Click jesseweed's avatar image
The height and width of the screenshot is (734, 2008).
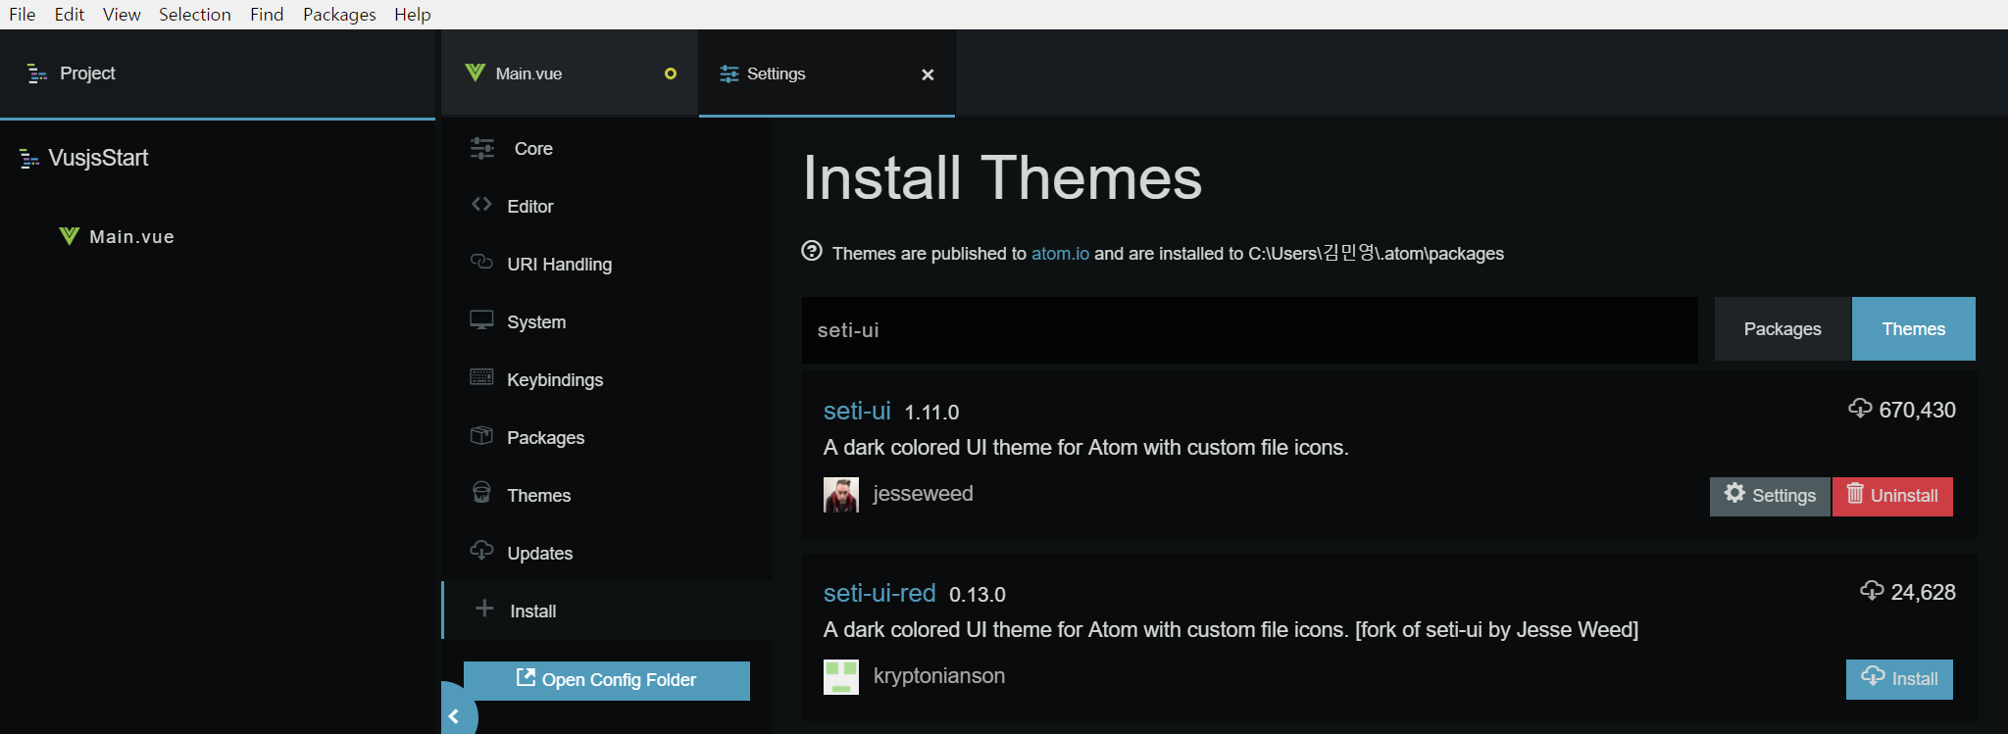coord(841,495)
